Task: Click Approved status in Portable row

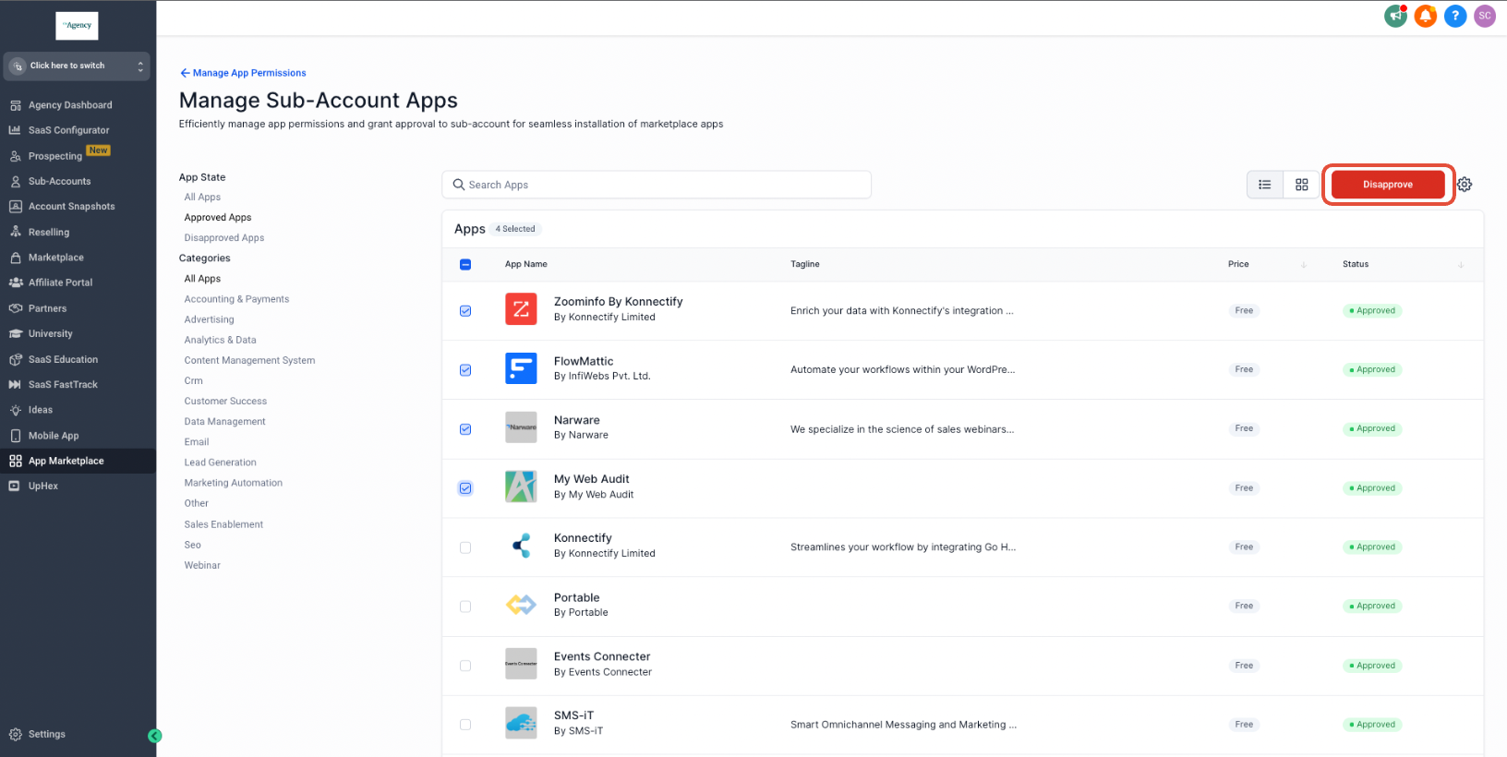Action: pos(1372,607)
